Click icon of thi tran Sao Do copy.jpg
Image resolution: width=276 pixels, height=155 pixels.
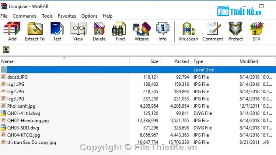pos(3,142)
